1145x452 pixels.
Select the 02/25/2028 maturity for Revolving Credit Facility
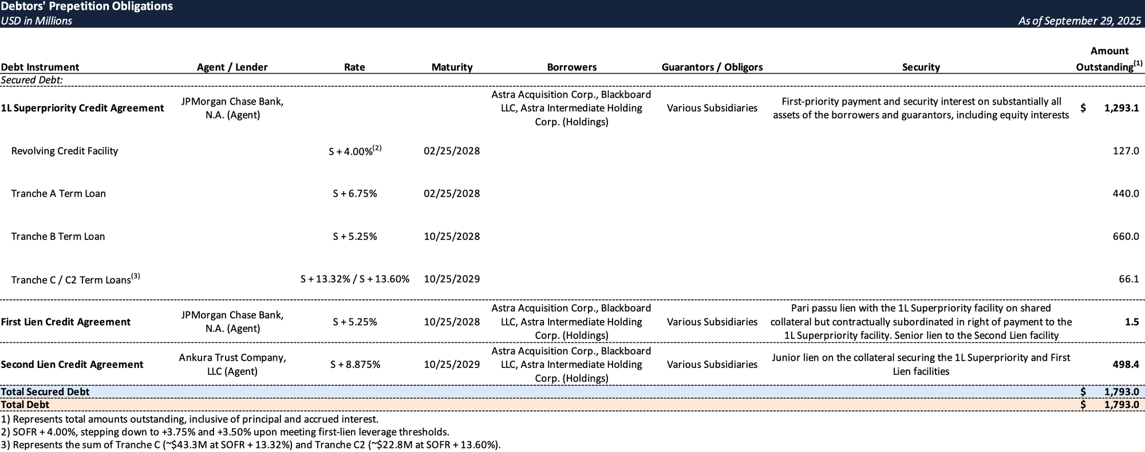[x=452, y=151]
